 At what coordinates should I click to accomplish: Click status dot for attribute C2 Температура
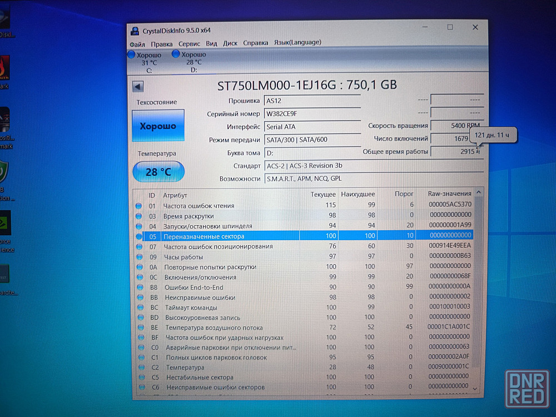[142, 368]
